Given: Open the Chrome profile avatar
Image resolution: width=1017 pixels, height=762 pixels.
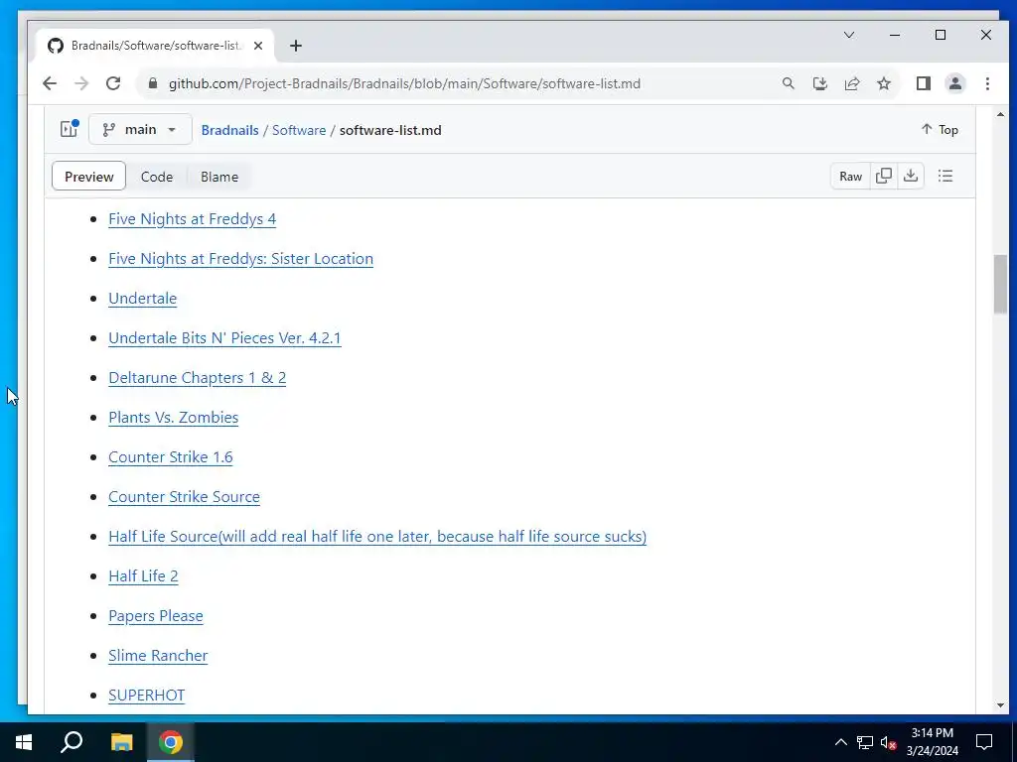Looking at the screenshot, I should click(954, 83).
